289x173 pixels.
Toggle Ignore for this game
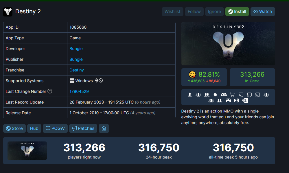pos(214,12)
